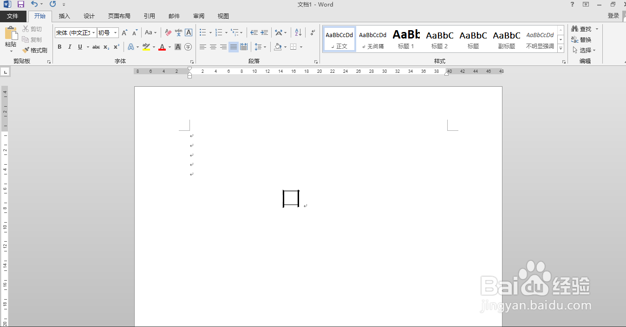
Task: Toggle Italic formatting
Action: [x=70, y=47]
